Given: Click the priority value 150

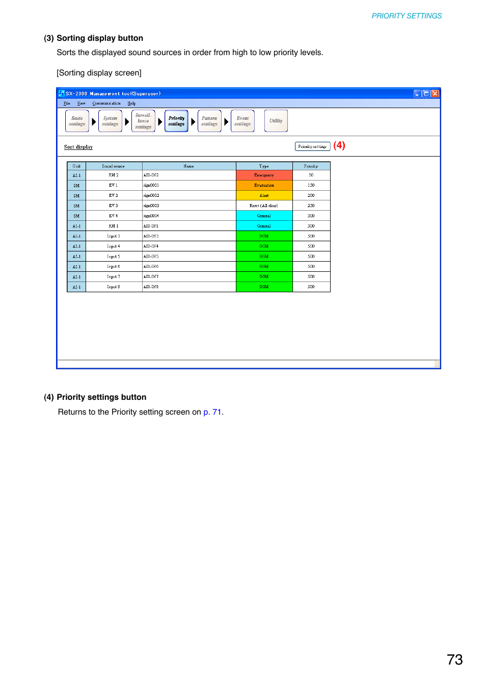Looking at the screenshot, I should (311, 186).
